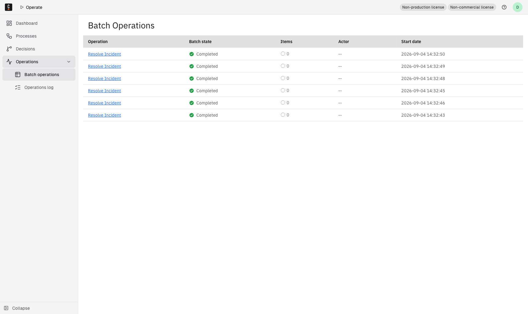Image resolution: width=528 pixels, height=314 pixels.
Task: Click green Completed check icon for 14:32:49 row
Action: pos(192,66)
